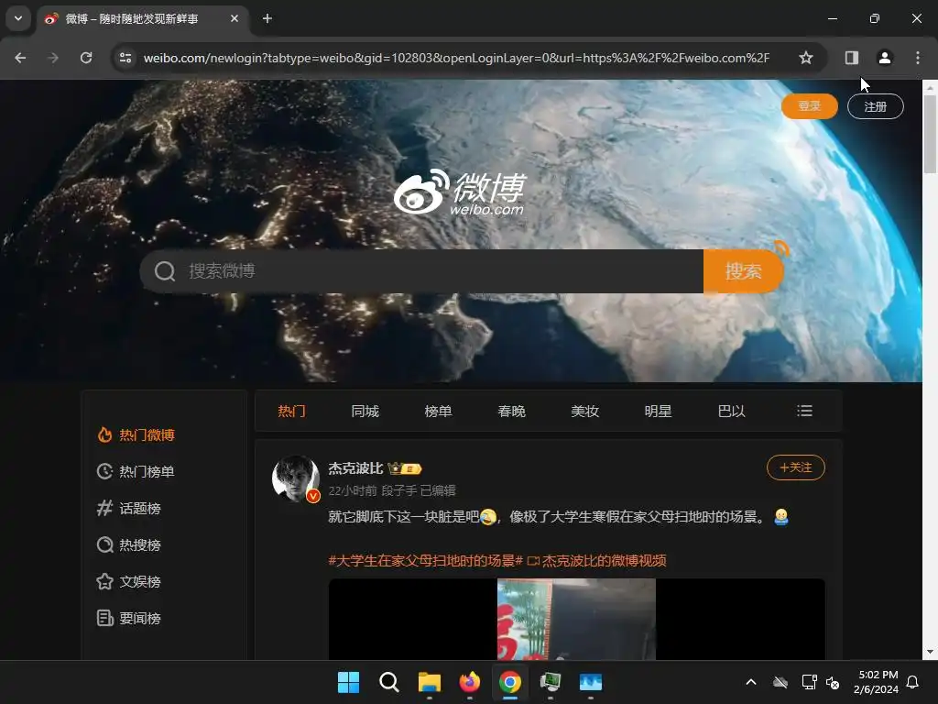Image resolution: width=938 pixels, height=704 pixels.
Task: Open Windows Start menu
Action: coord(348,682)
